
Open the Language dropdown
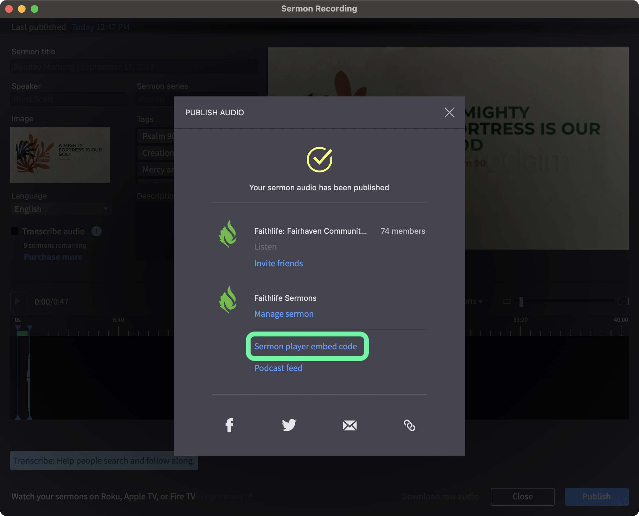tap(61, 209)
